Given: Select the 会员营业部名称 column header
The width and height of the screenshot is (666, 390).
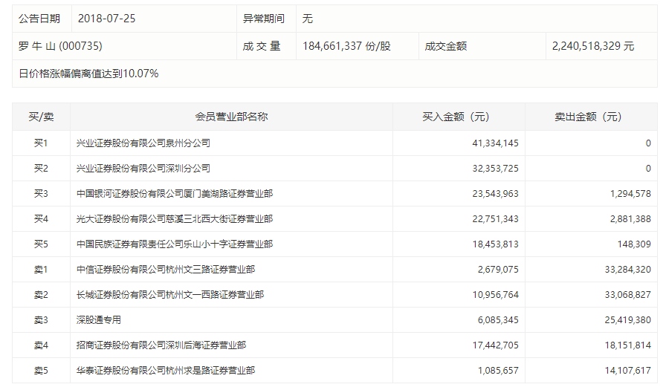Looking at the screenshot, I should tap(231, 117).
